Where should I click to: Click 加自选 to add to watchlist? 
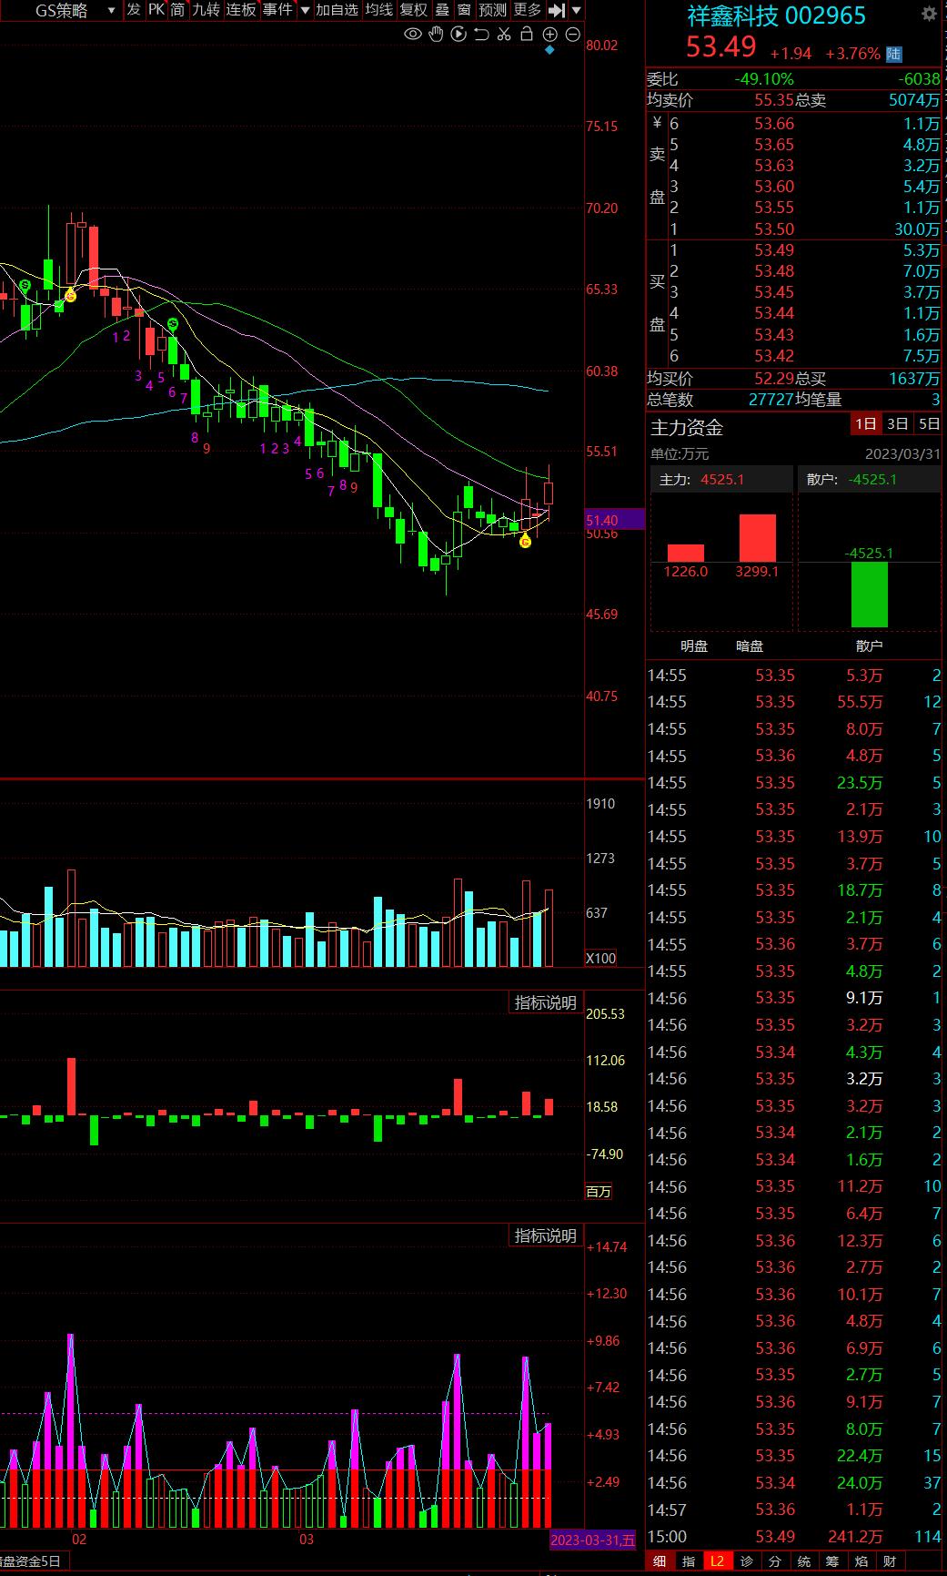coord(337,10)
